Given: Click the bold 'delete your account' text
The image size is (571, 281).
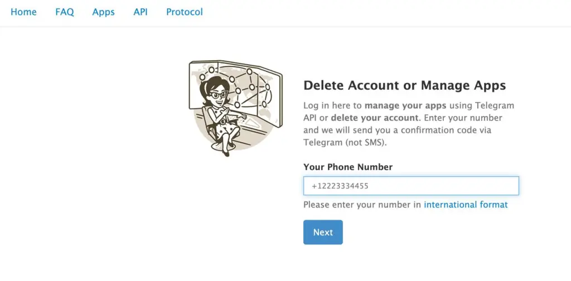Looking at the screenshot, I should pos(374,118).
